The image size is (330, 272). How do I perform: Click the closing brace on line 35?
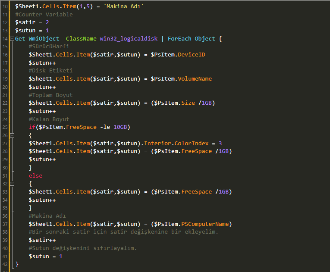point(30,208)
